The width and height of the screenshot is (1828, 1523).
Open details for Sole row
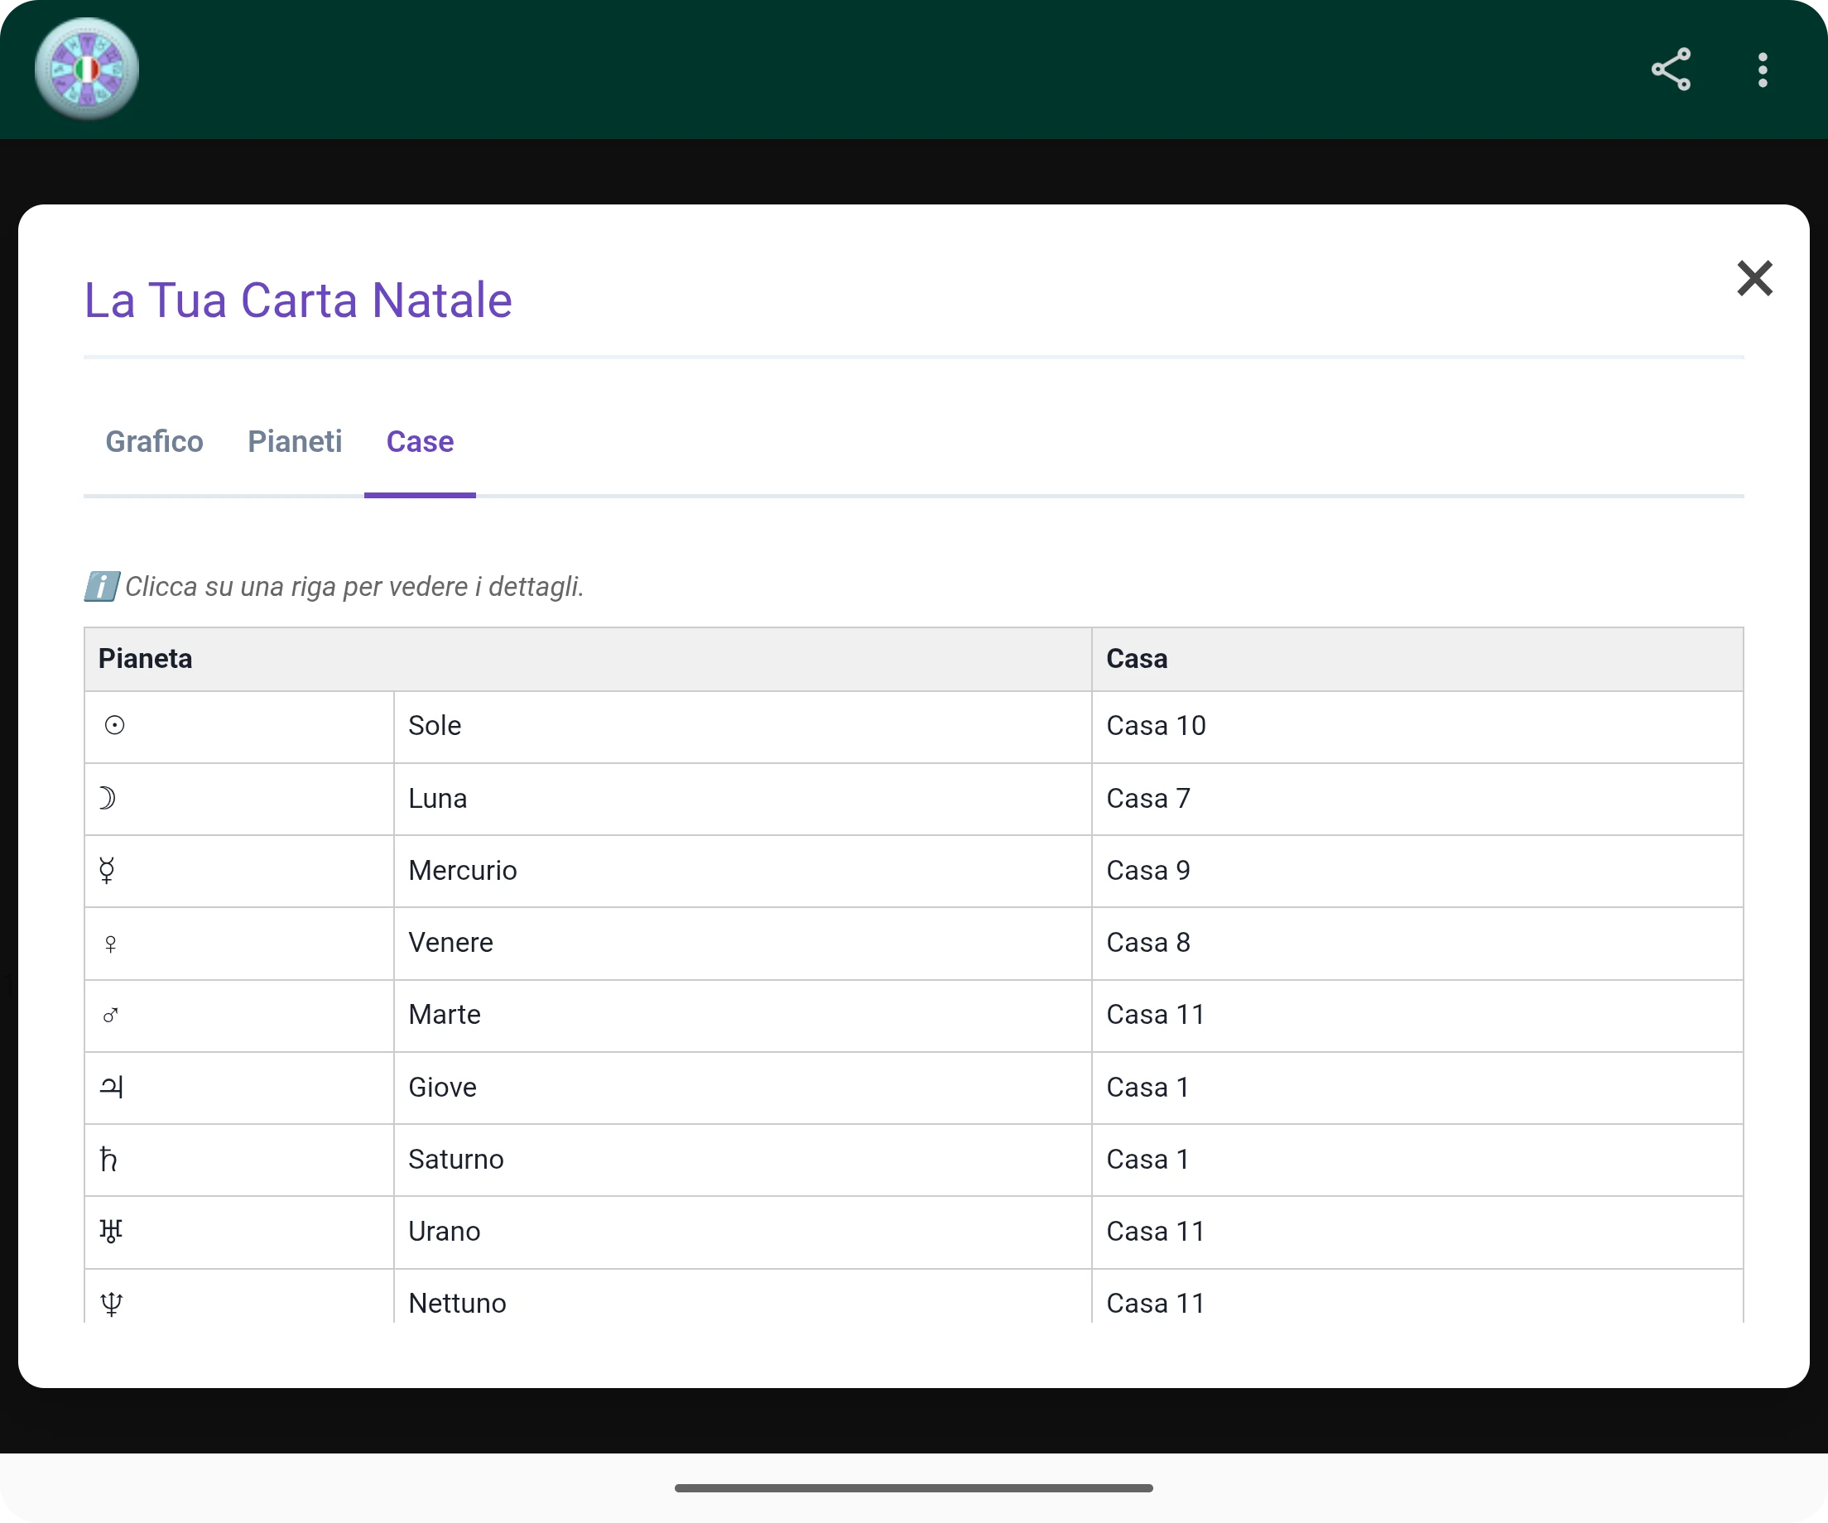pos(913,726)
